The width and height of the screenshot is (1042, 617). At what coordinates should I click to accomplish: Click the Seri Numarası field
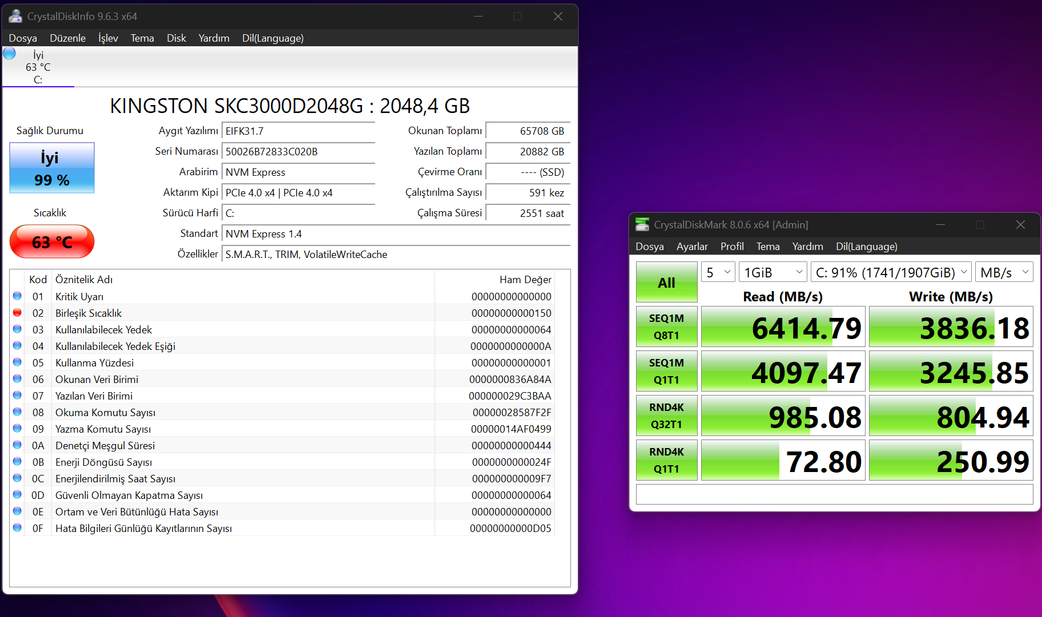point(299,152)
